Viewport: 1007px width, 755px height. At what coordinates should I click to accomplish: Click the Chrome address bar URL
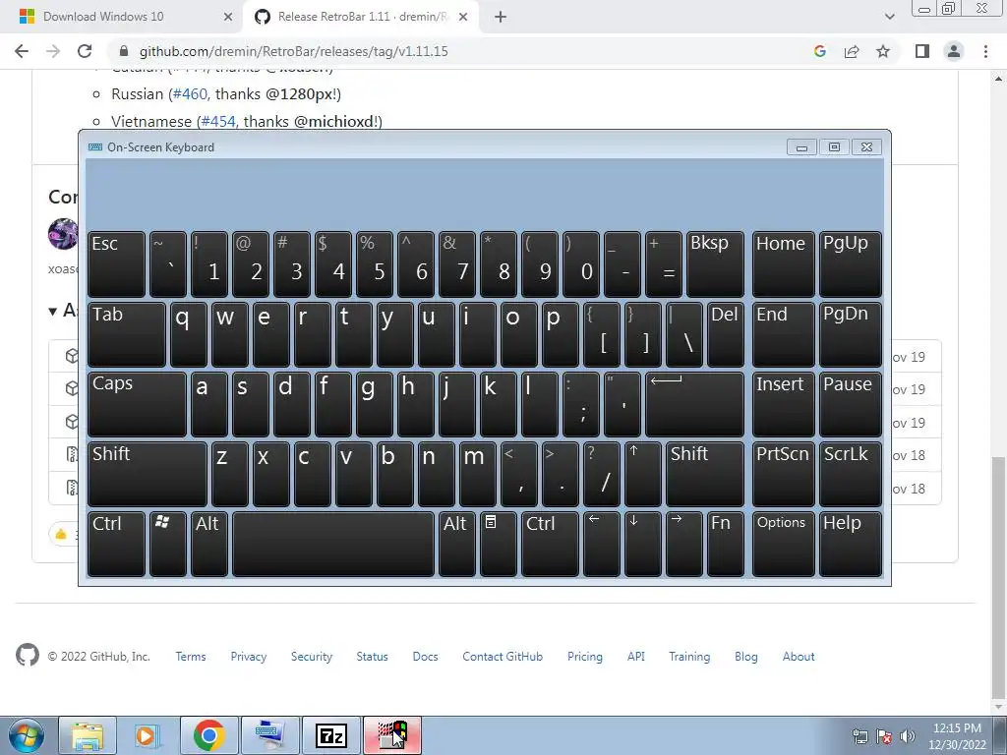point(293,51)
